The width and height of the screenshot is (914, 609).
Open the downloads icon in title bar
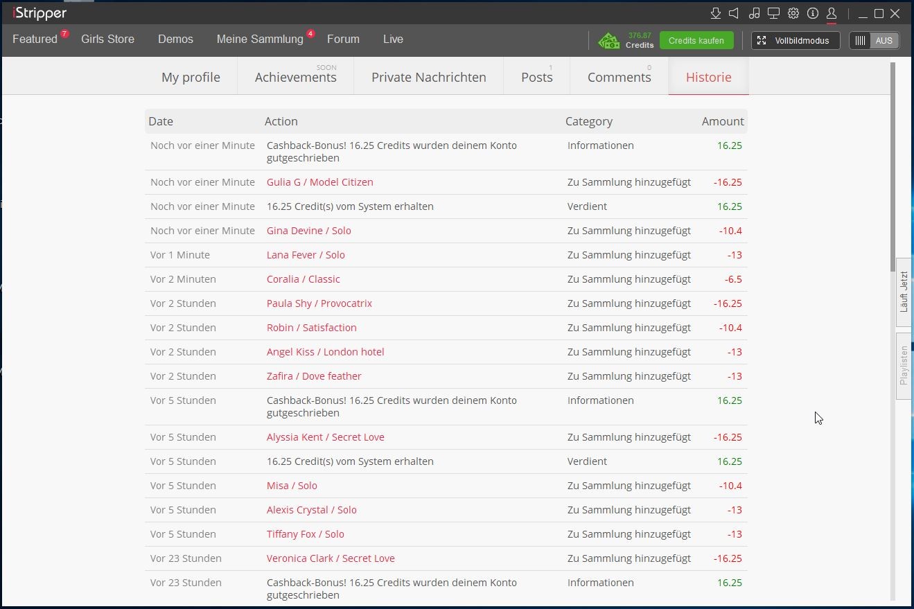(x=716, y=13)
